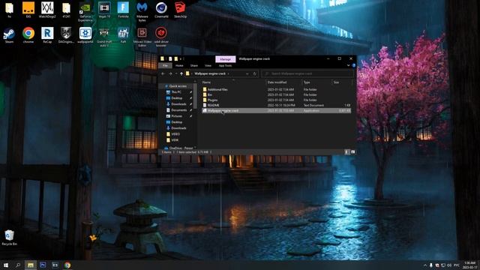This screenshot has height=270, width=480.
Task: Switch to the Home ribbon tab
Action: 179,65
